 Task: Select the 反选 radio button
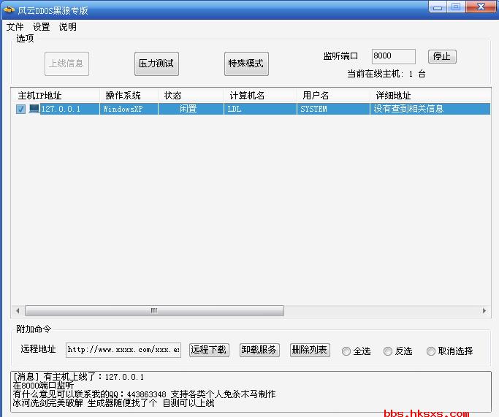coord(388,351)
